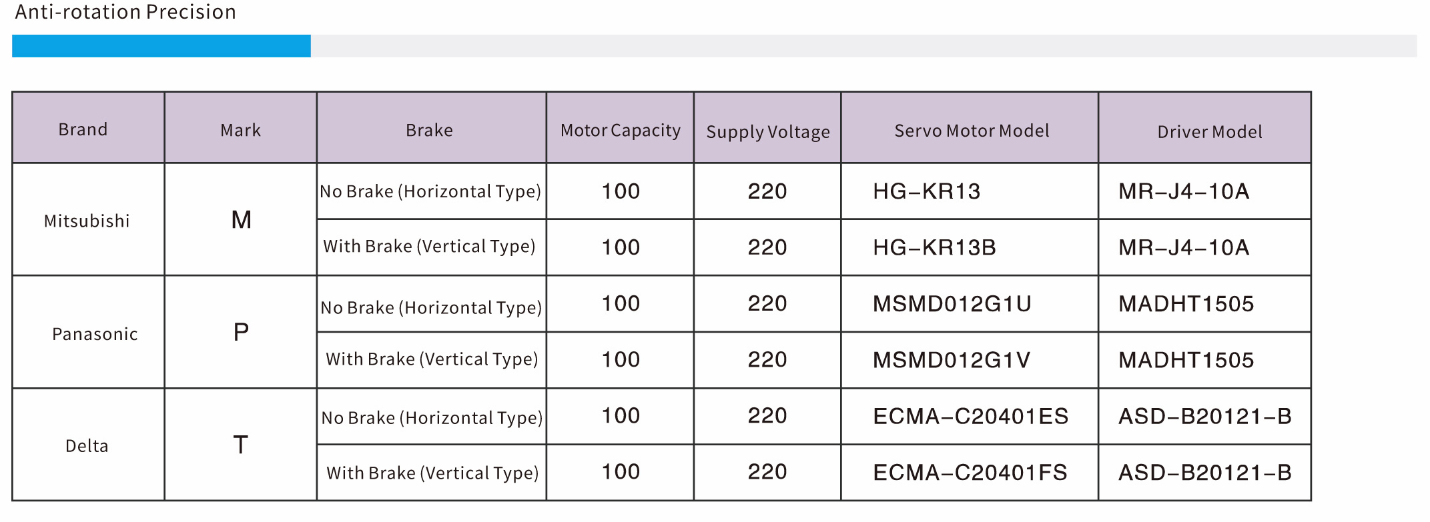Click the Motor Capacity column header
Image resolution: width=1430 pixels, height=522 pixels.
[x=620, y=130]
